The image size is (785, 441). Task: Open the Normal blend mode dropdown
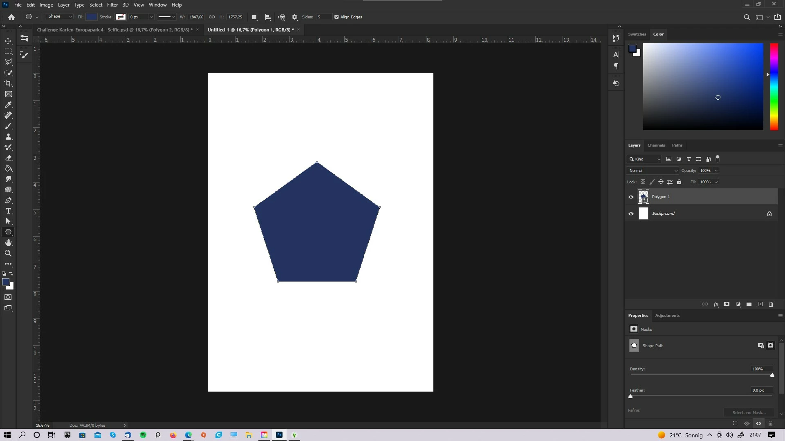pos(653,171)
